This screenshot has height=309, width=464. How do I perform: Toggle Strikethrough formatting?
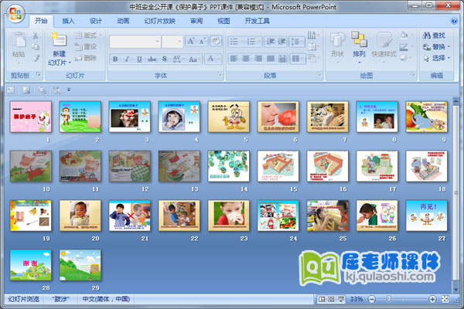[x=152, y=59]
